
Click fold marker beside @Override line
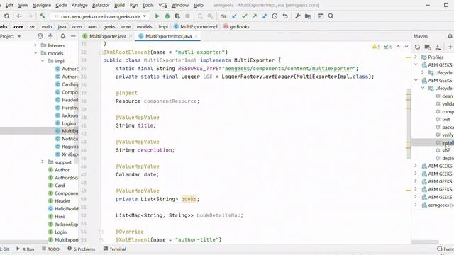coord(101,232)
